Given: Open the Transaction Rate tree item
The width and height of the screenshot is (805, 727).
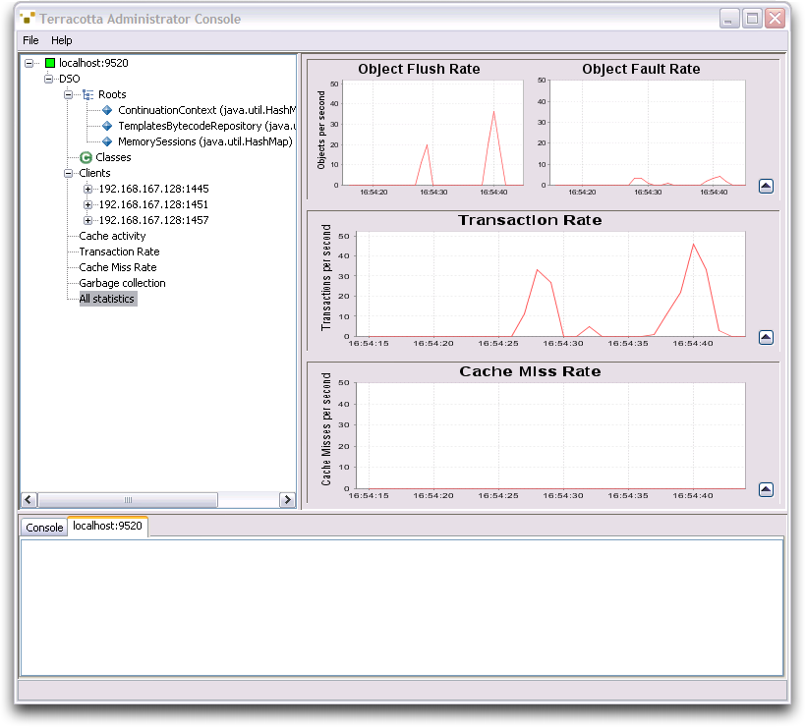Looking at the screenshot, I should 119,252.
